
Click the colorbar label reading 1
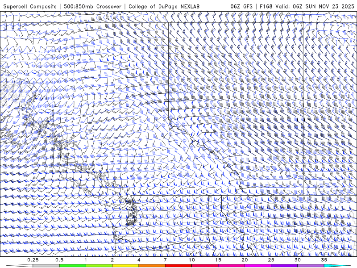(86, 260)
